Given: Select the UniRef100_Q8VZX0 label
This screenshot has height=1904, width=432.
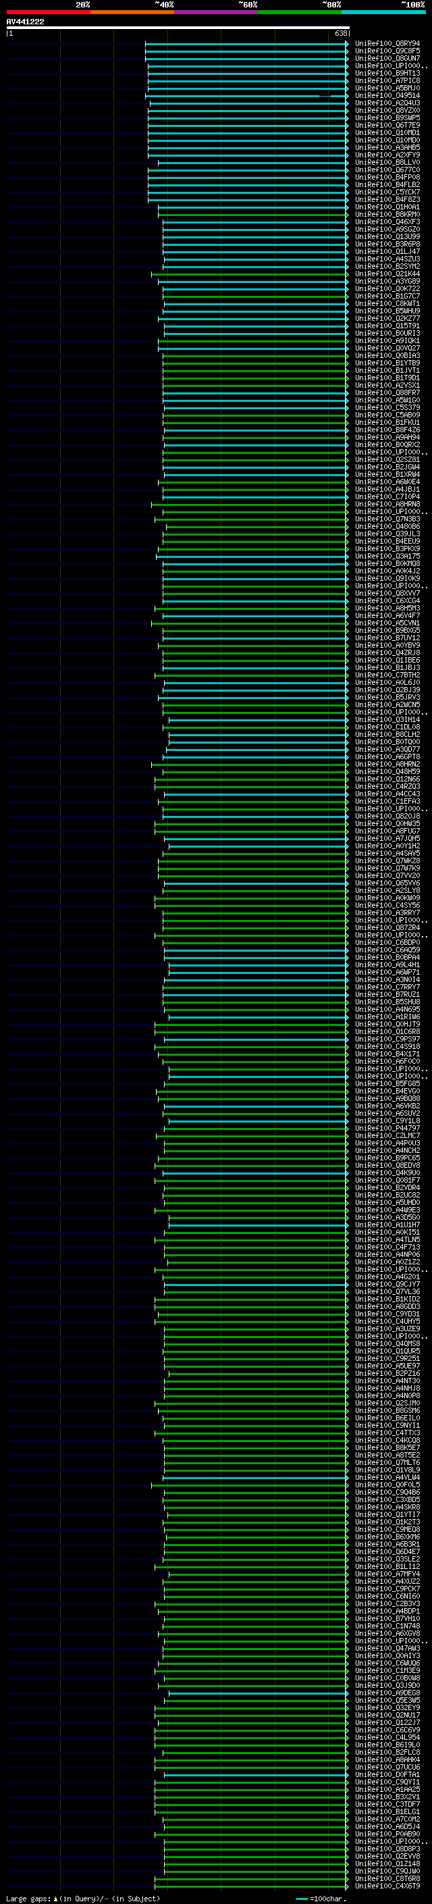Looking at the screenshot, I should [387, 110].
